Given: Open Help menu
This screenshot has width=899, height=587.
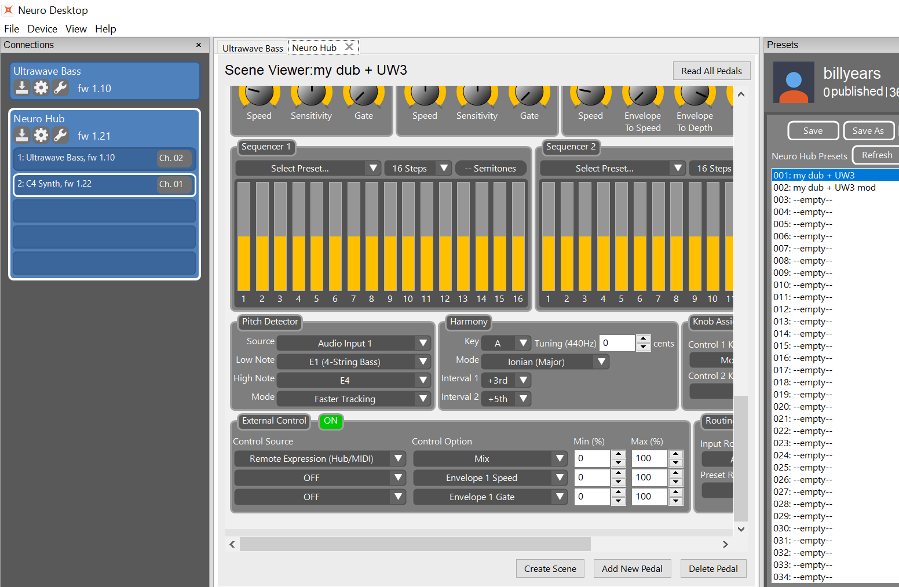Looking at the screenshot, I should tap(105, 29).
